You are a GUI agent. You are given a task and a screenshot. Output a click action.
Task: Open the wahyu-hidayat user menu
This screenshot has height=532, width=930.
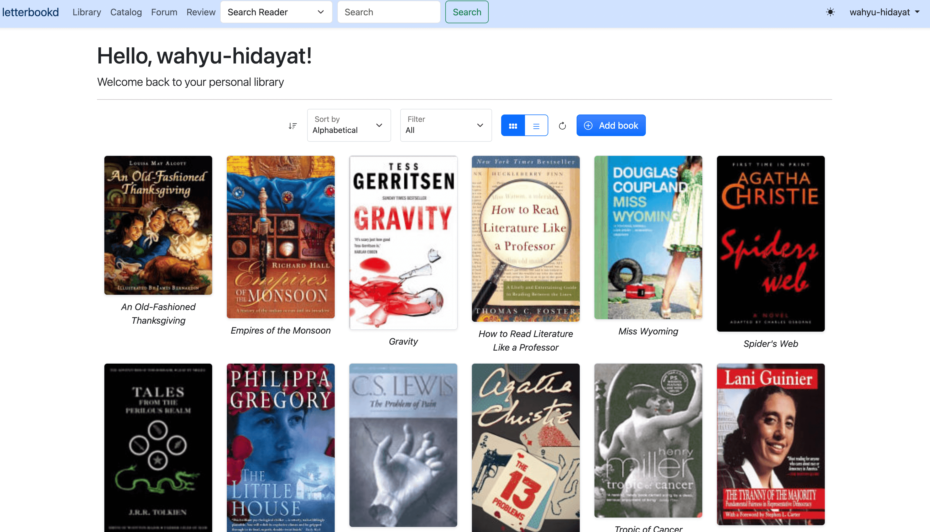click(884, 12)
